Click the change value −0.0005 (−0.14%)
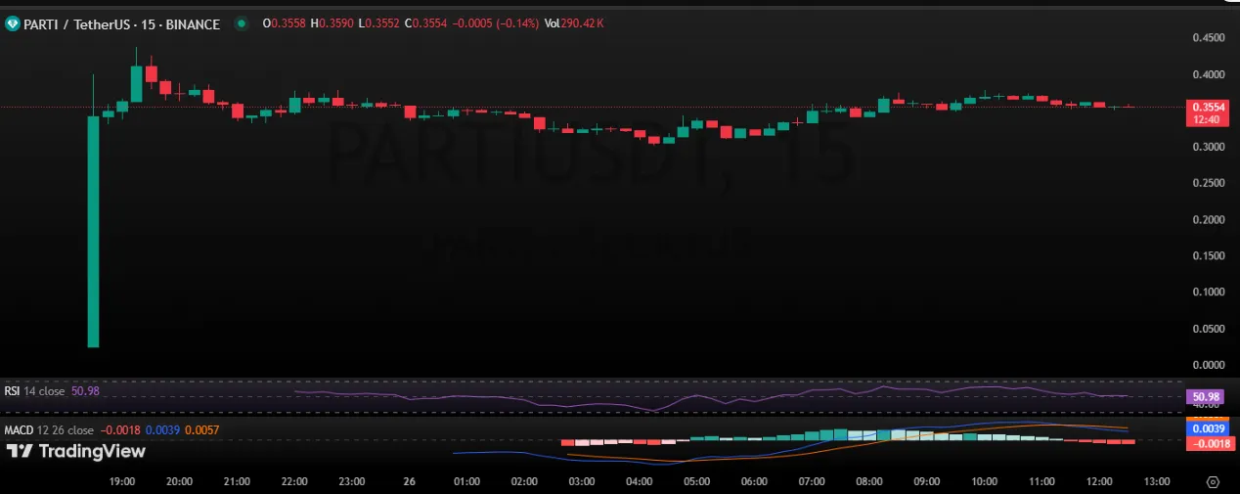Screen dimensions: 1240x494 pos(497,23)
